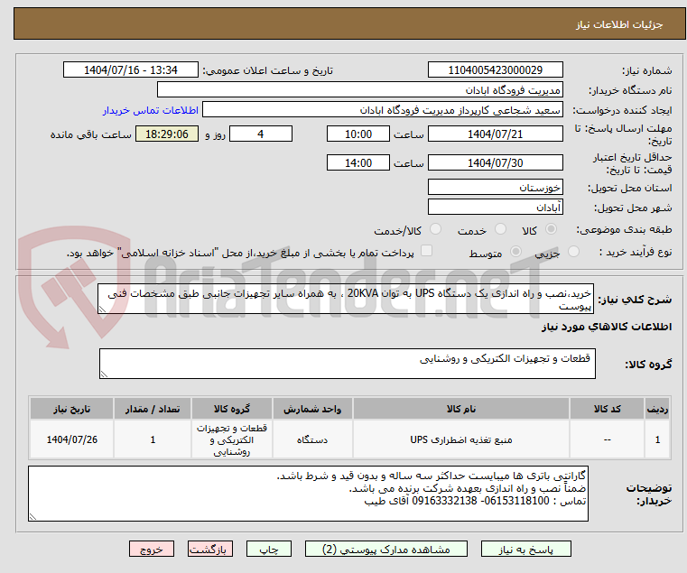Click the need date cell 1404/07/26
This screenshot has height=573, width=687.
72,439
